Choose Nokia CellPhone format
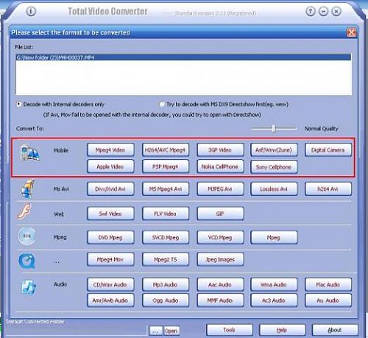Screen dimensions: 368x338 click(x=220, y=166)
